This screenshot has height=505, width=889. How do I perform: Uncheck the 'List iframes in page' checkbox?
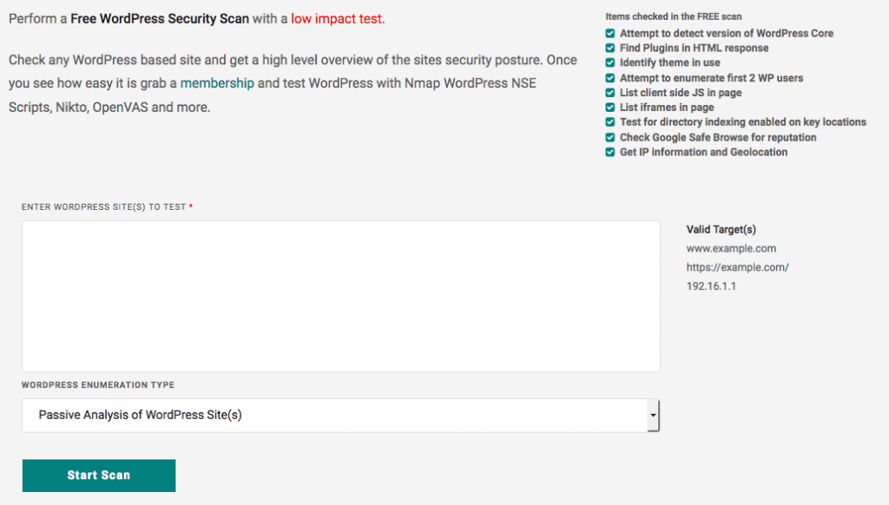pyautogui.click(x=610, y=108)
